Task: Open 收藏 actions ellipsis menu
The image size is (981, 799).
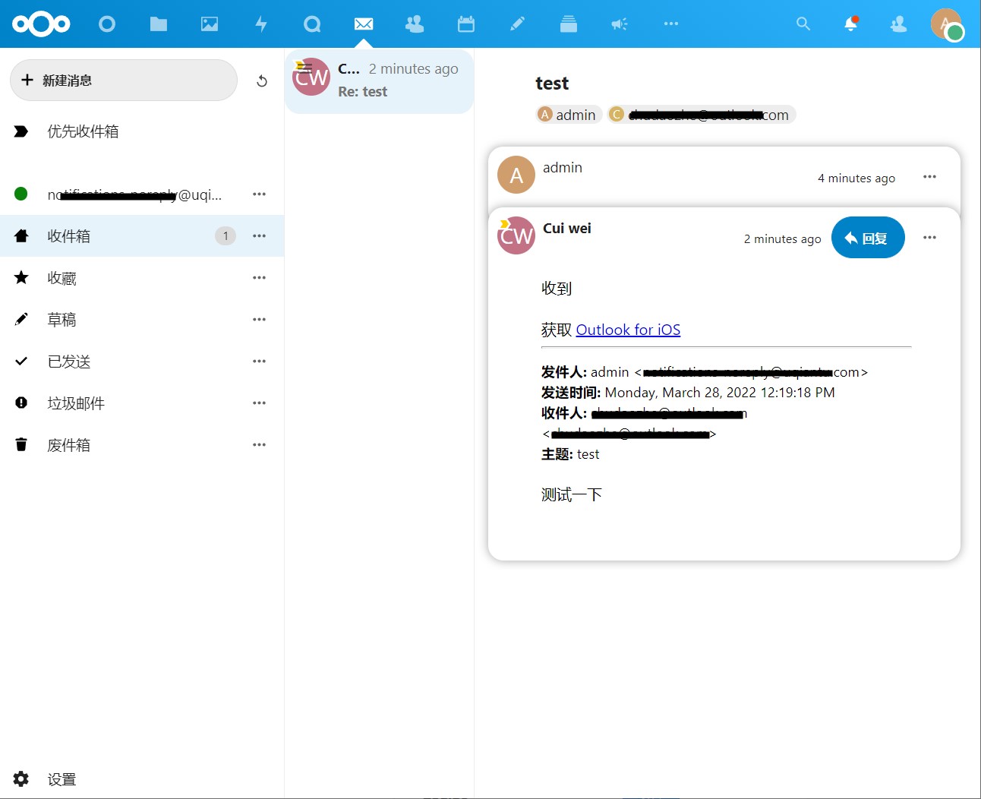Action: (x=260, y=278)
